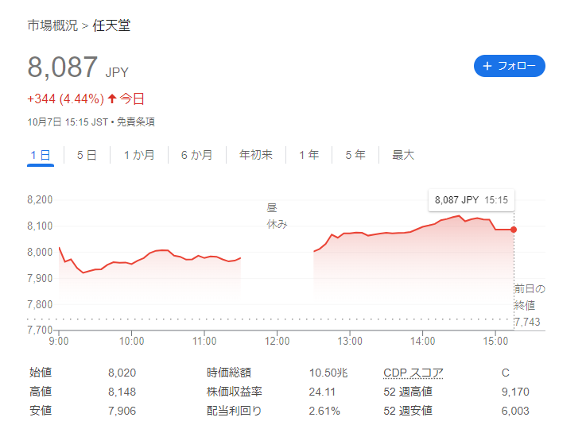Click the 昼休み lunch break label
The height and width of the screenshot is (425, 586).
click(x=277, y=216)
